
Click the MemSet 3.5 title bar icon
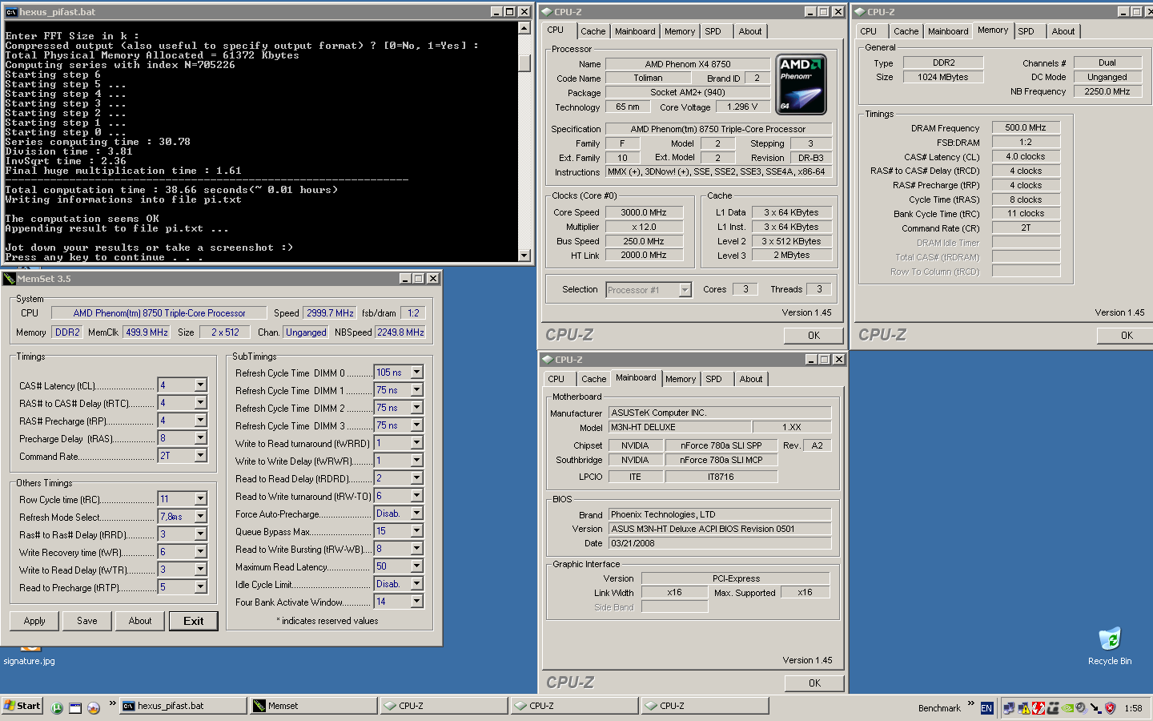coord(10,279)
